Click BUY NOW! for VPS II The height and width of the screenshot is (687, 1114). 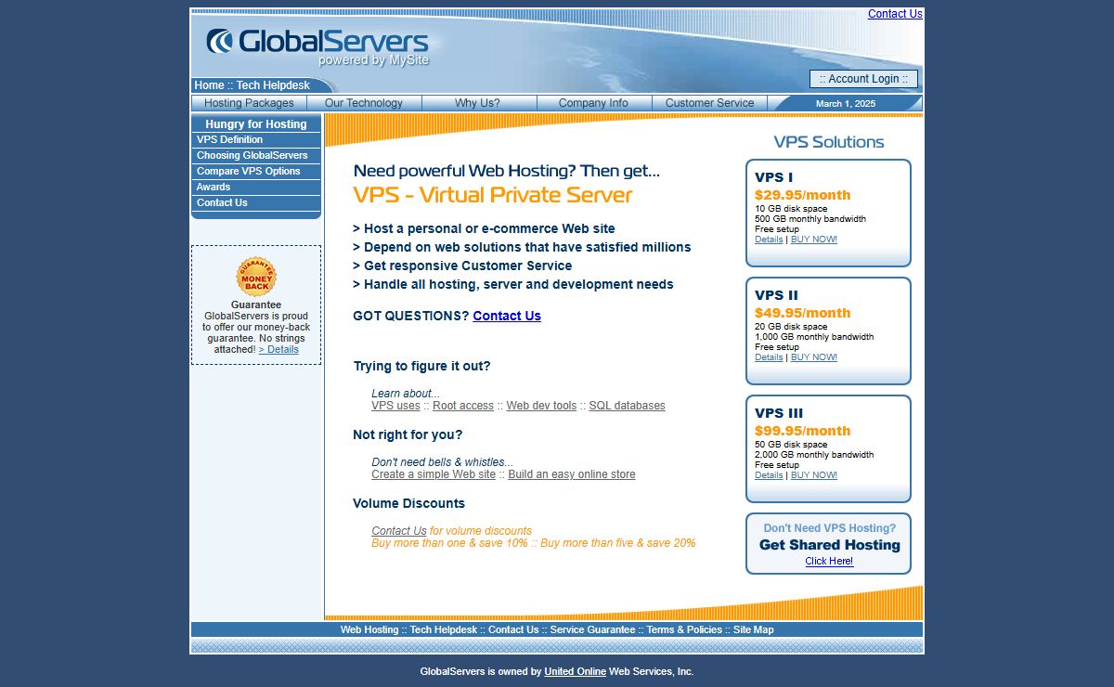[x=814, y=357]
